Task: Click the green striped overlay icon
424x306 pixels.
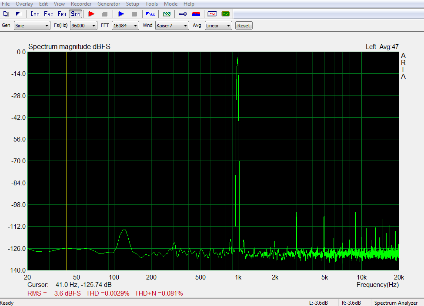Action: click(167, 14)
